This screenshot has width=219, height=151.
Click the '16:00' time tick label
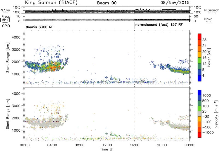click(x=135, y=145)
